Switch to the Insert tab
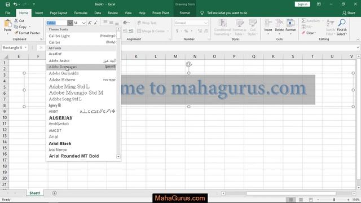The image size is (361, 203). 39,13
